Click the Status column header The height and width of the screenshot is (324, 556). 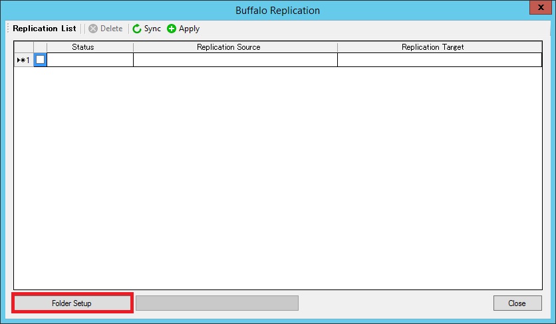pos(83,47)
